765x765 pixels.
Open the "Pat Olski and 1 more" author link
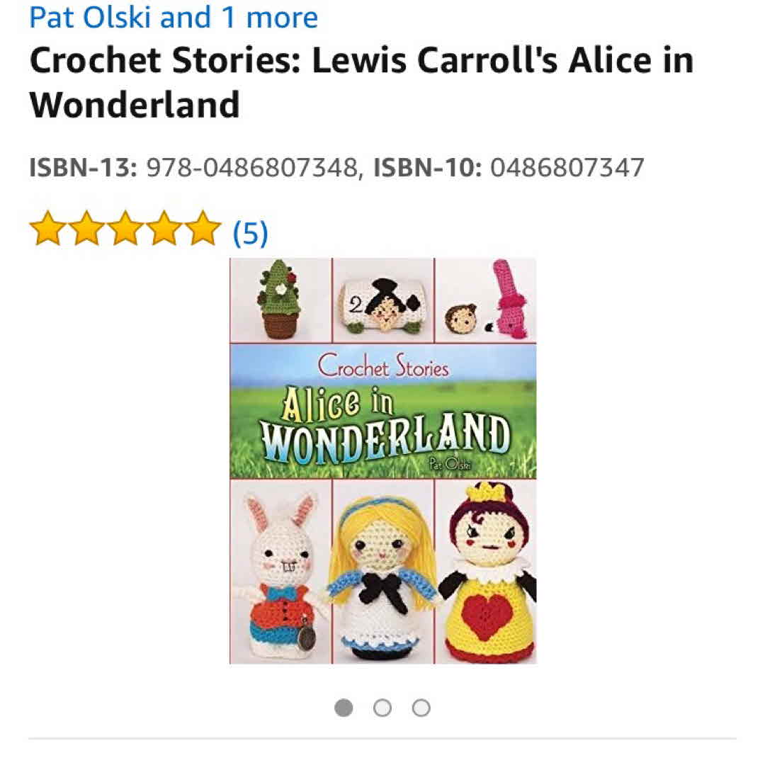174,16
